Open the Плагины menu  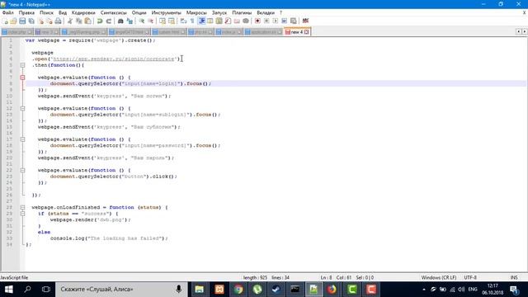242,12
